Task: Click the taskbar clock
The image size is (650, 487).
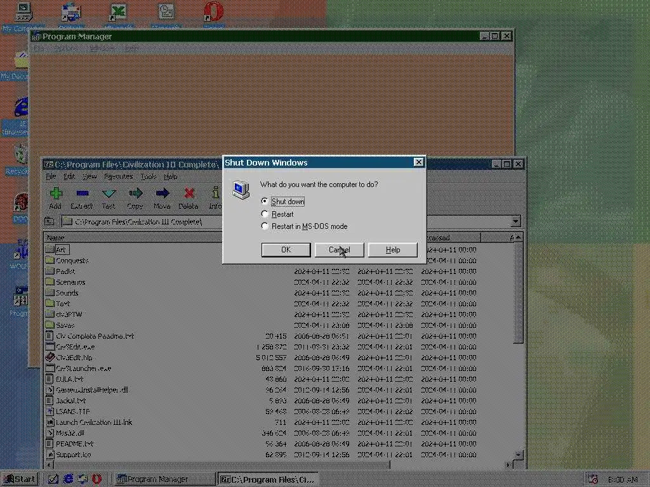Action: [x=623, y=479]
